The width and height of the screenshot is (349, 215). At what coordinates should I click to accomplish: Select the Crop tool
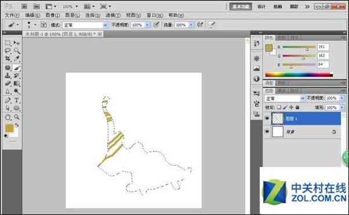point(8,59)
